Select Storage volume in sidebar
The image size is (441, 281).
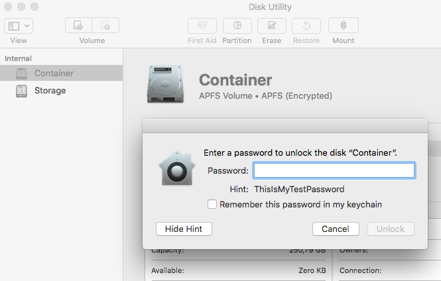click(x=50, y=90)
